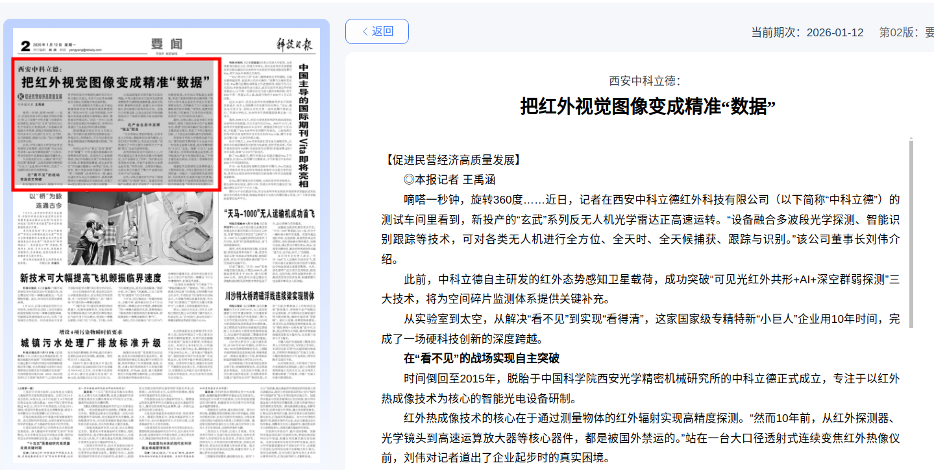The image size is (934, 470).
Task: Click the 要闻 section title on newspaper page
Action: [166, 44]
